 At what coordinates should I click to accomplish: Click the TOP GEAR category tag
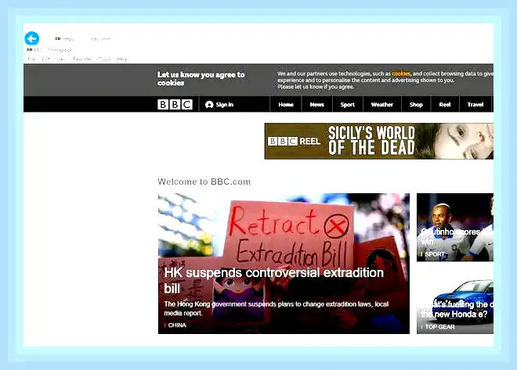440,327
